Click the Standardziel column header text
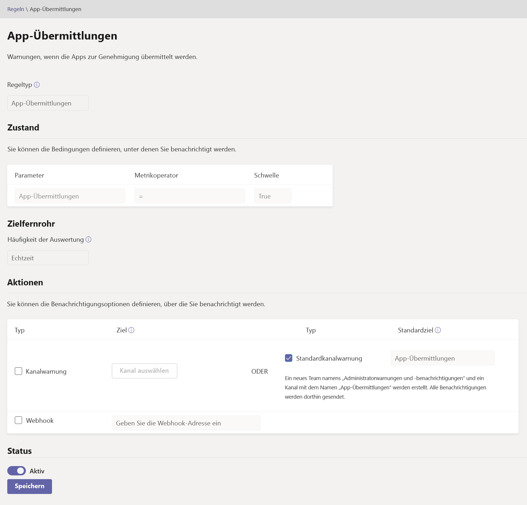The width and height of the screenshot is (527, 505). (415, 330)
